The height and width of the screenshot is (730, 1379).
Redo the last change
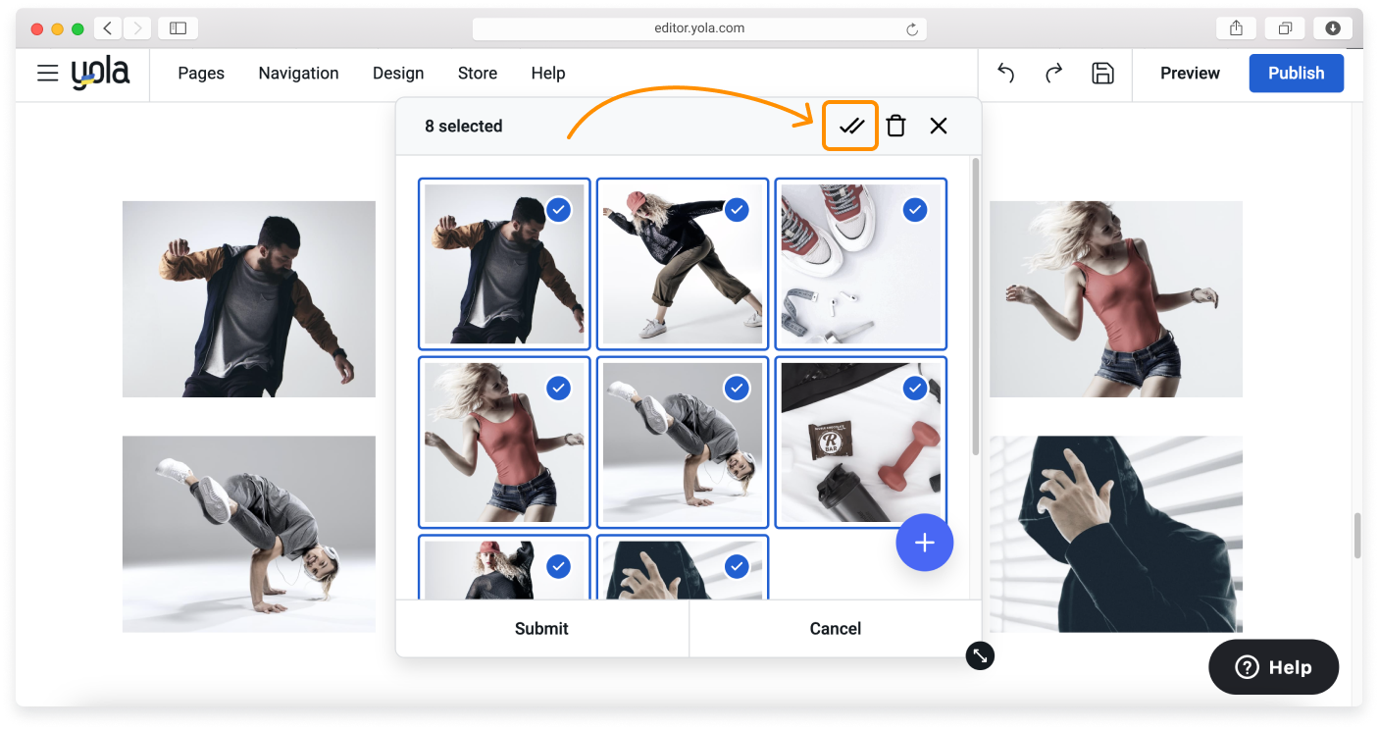point(1052,74)
